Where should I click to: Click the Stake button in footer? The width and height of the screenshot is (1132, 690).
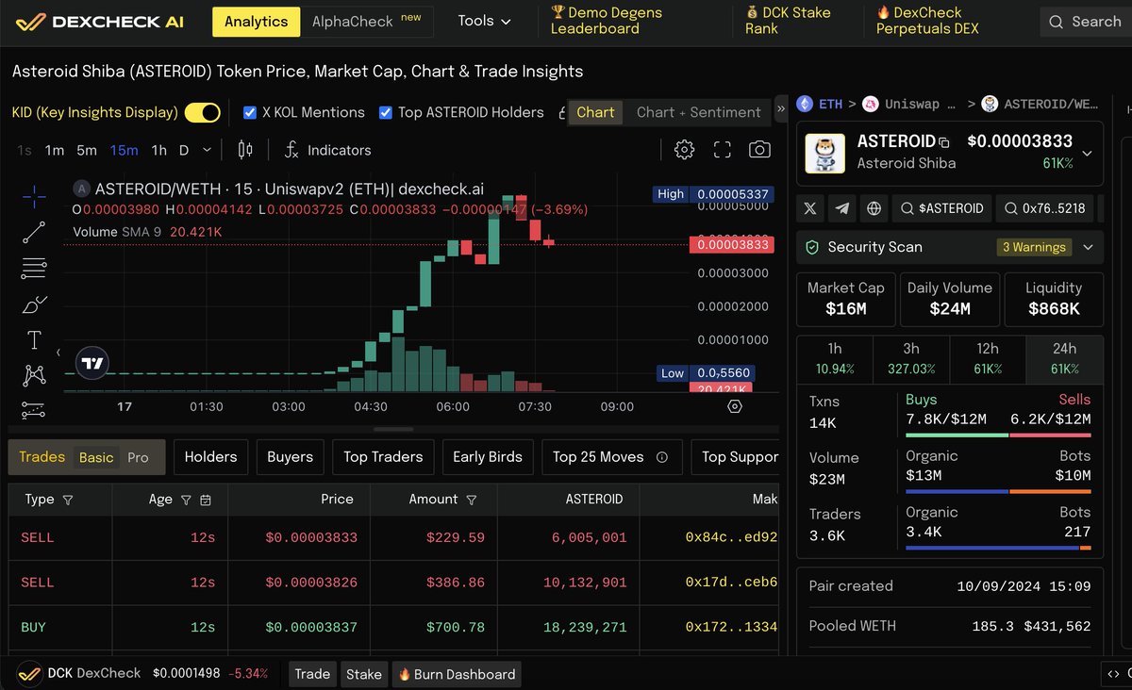[x=364, y=674]
